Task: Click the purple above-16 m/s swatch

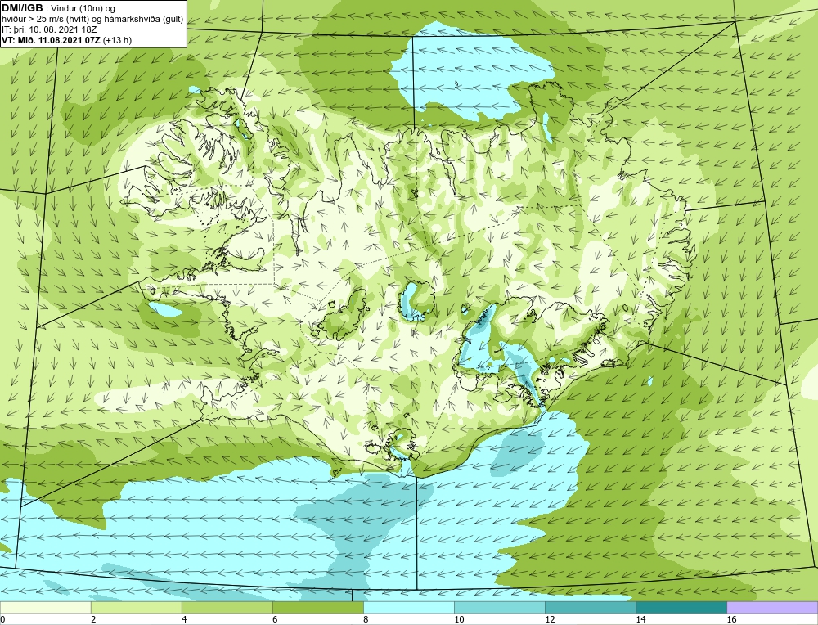Action: click(x=772, y=607)
